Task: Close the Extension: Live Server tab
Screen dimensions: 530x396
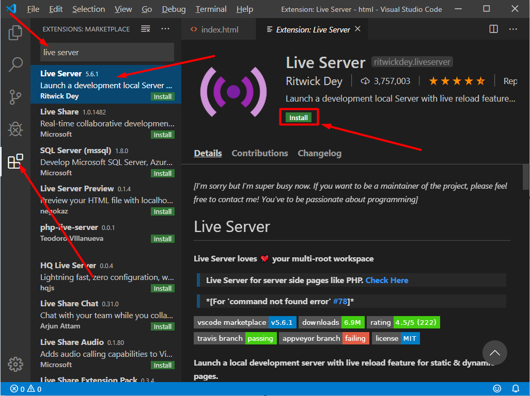Action: (357, 29)
